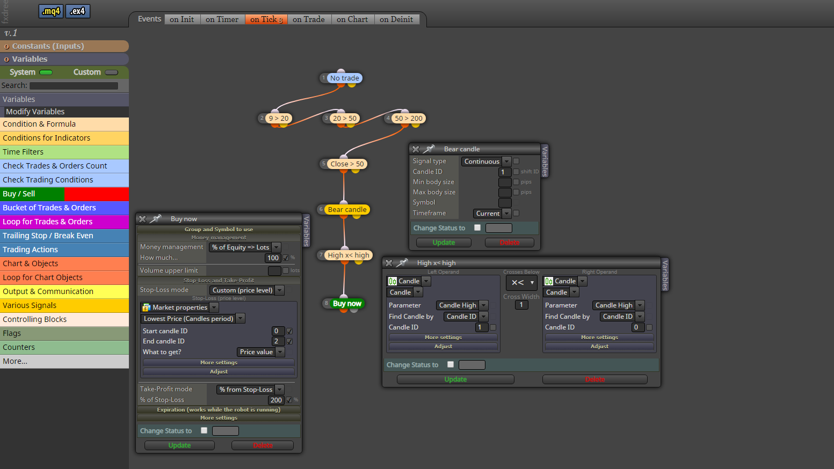The width and height of the screenshot is (834, 469).
Task: Click candle icon in Right Operand
Action: pyautogui.click(x=548, y=281)
